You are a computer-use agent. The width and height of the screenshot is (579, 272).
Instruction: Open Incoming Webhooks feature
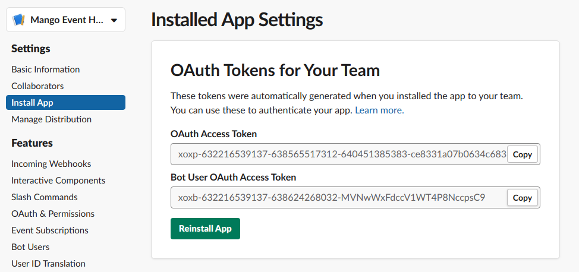pos(51,163)
